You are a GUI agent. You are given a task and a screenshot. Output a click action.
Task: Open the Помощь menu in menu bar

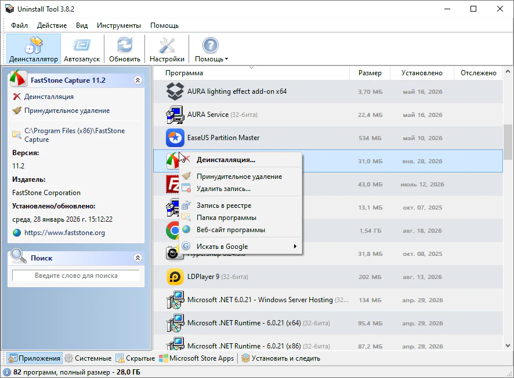coord(164,25)
